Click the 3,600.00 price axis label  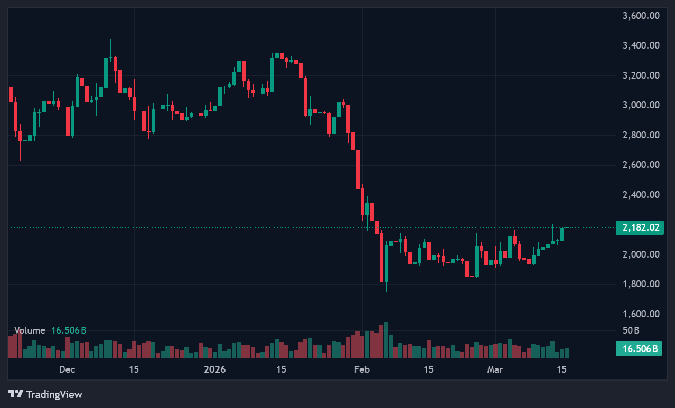point(641,16)
